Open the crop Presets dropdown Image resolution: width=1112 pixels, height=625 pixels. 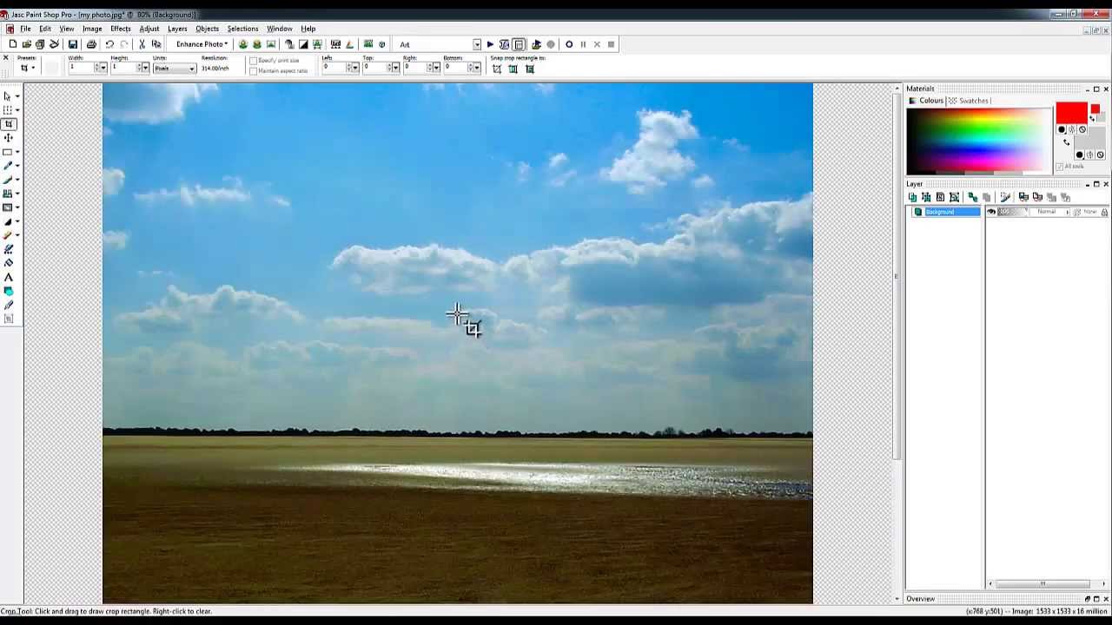27,68
